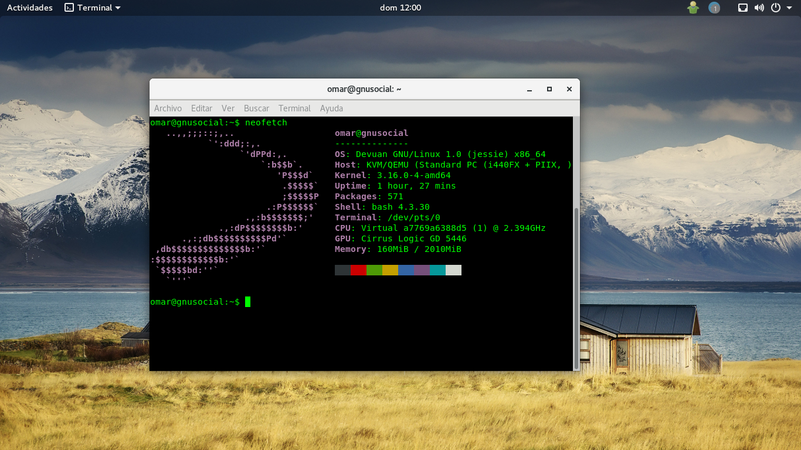Screen dimensions: 801x450
Task: Minimize the terminal window
Action: tap(530, 90)
